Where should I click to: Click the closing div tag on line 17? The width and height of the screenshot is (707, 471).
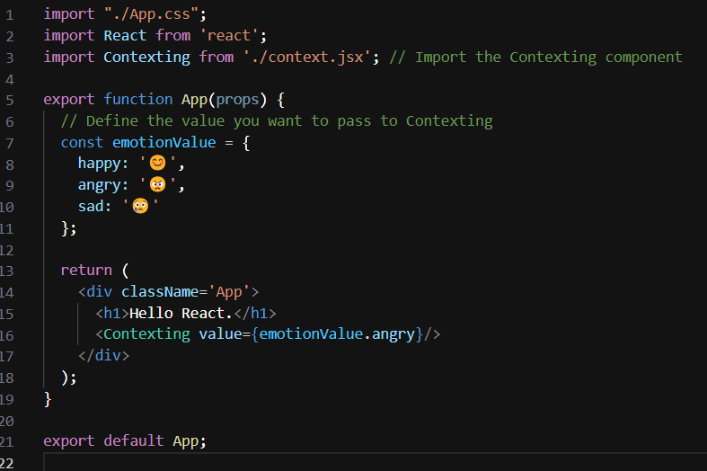pos(103,356)
